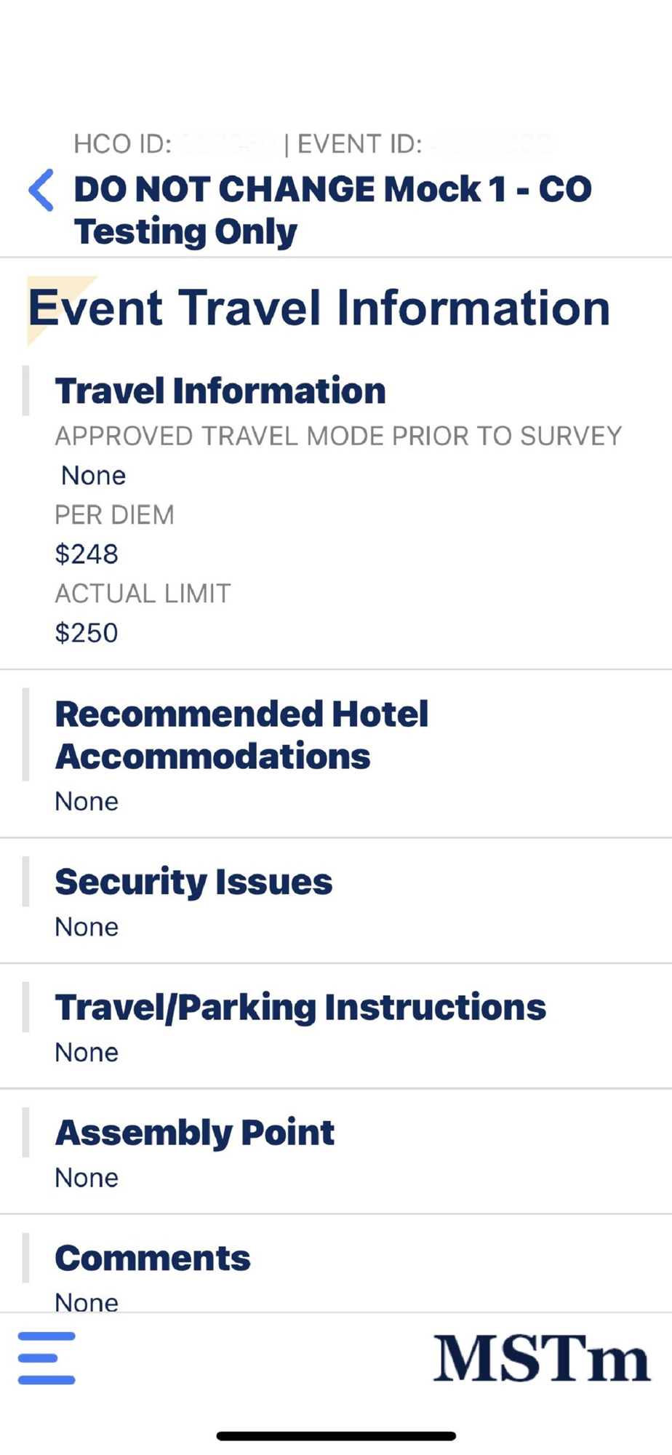672x1455 pixels.
Task: Tap the per diem $248 value
Action: (87, 554)
